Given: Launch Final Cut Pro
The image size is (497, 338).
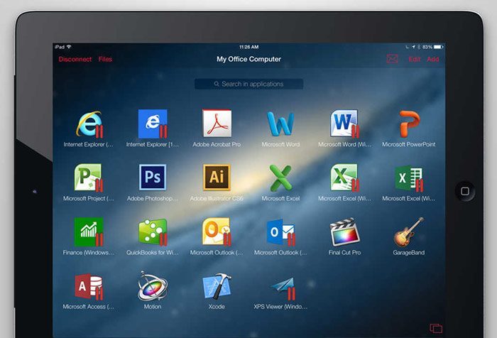Looking at the screenshot, I should [345, 231].
